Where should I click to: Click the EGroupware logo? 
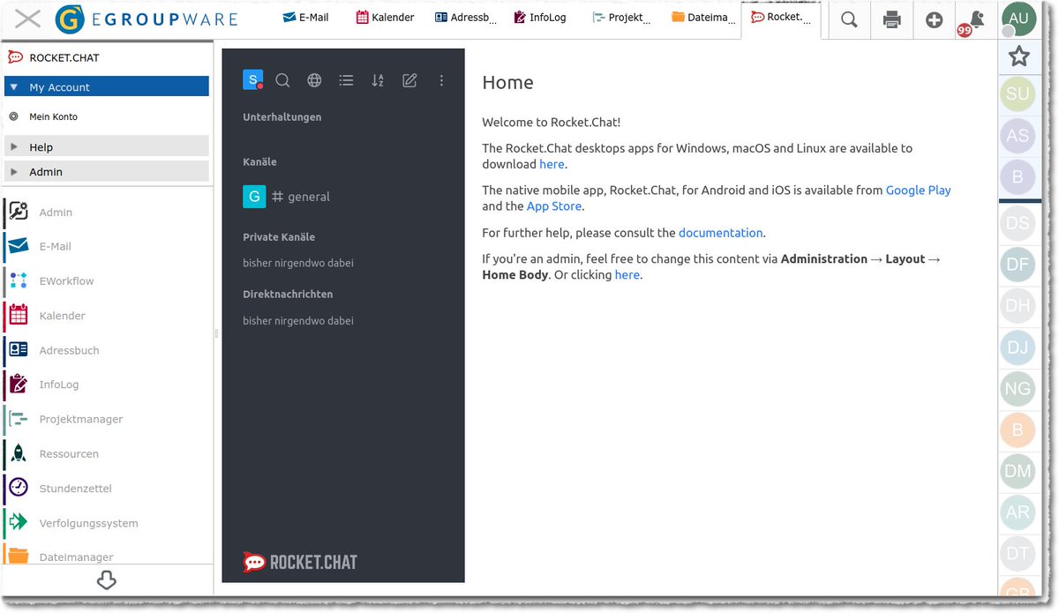(146, 19)
